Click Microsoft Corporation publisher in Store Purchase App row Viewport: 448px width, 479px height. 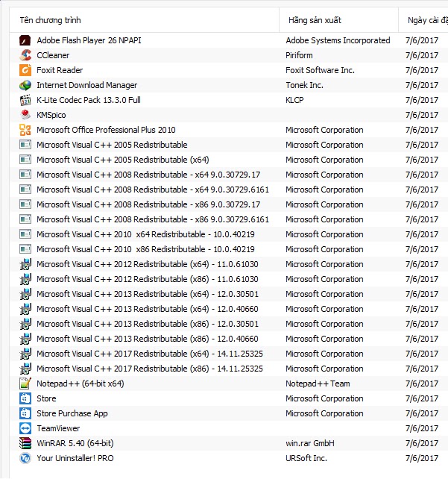pos(324,413)
